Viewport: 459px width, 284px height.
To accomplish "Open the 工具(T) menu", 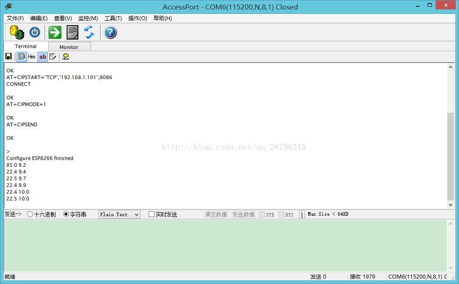I will [113, 18].
